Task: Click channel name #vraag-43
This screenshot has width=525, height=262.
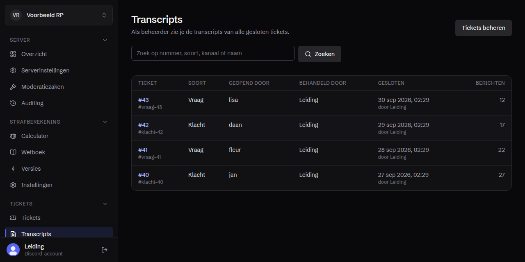Action: pyautogui.click(x=150, y=107)
